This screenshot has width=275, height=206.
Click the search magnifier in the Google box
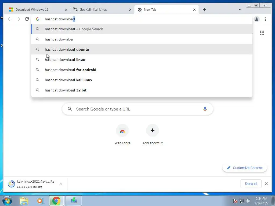pos(70,109)
